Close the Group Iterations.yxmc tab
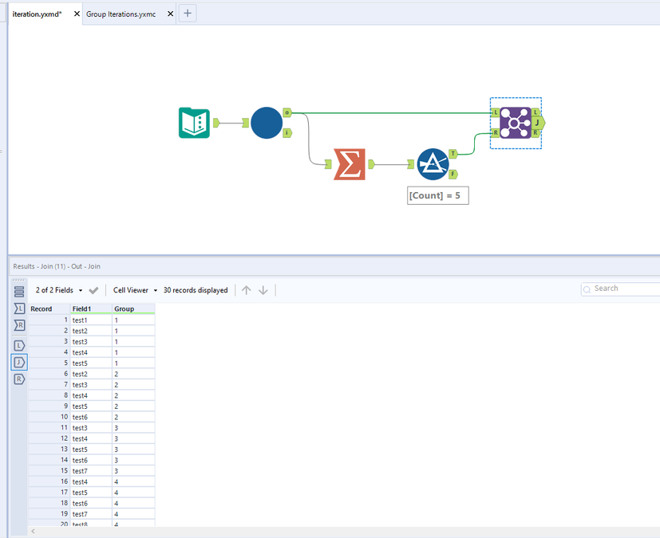Image resolution: width=660 pixels, height=538 pixels. (170, 14)
